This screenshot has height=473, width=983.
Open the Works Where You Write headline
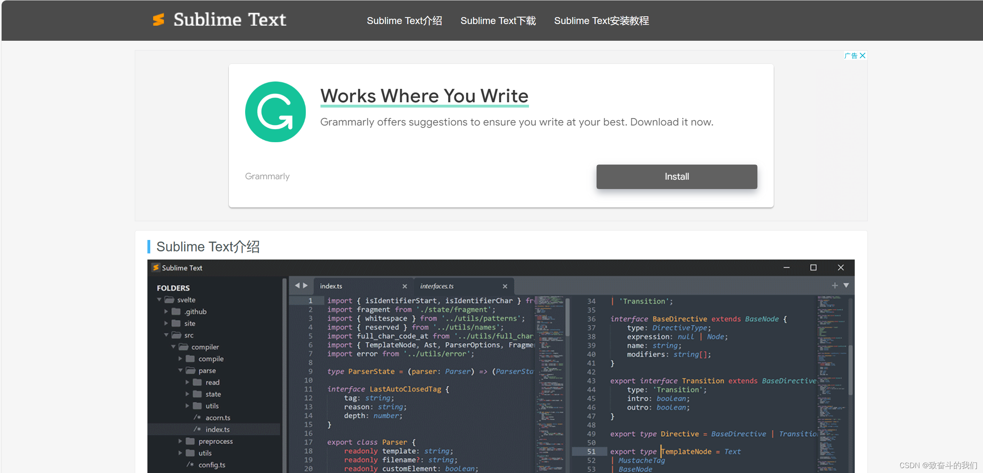424,96
